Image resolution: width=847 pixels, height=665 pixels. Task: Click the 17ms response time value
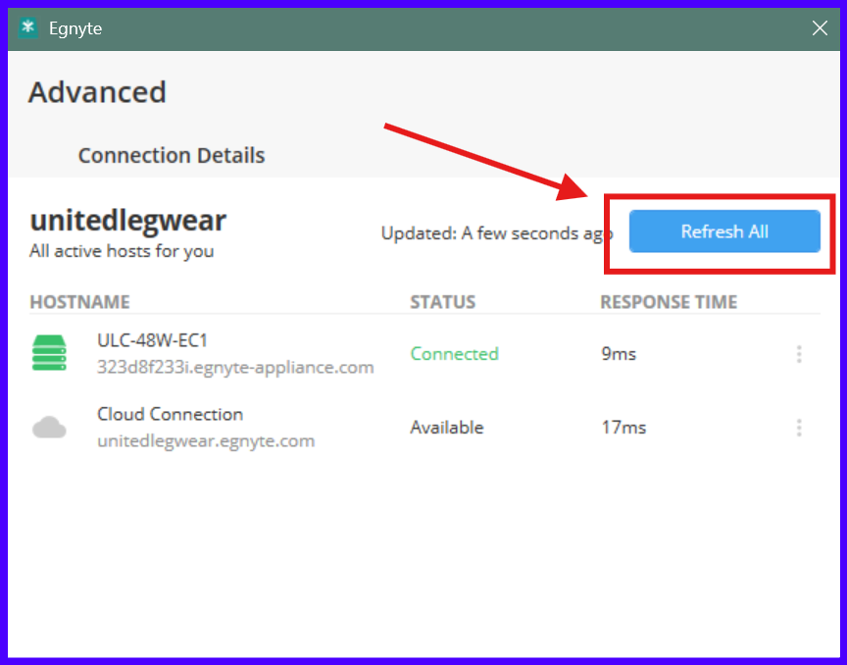(623, 428)
